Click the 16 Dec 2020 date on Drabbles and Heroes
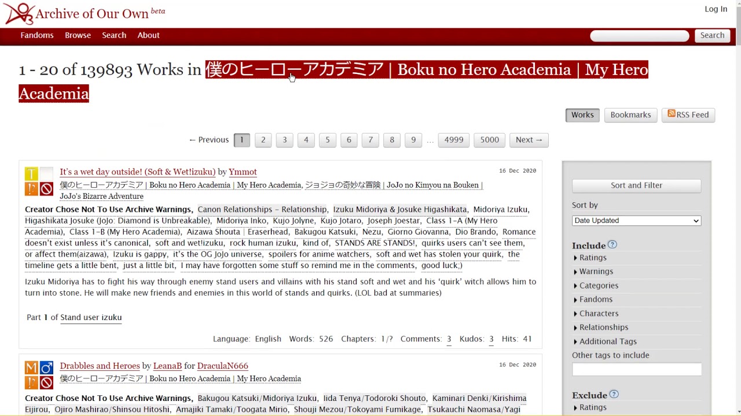Screen dimensions: 741x416 [x=518, y=365]
